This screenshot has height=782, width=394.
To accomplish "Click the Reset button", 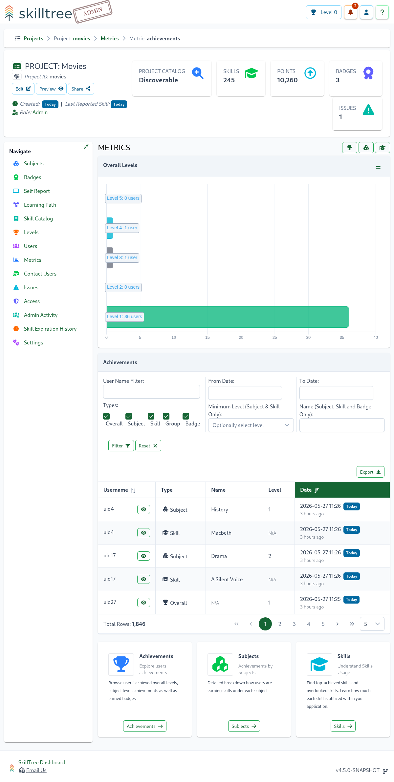I will (148, 446).
